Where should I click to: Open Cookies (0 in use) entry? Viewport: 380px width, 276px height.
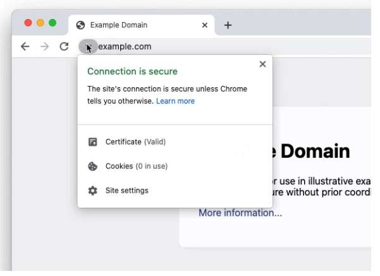click(x=136, y=166)
